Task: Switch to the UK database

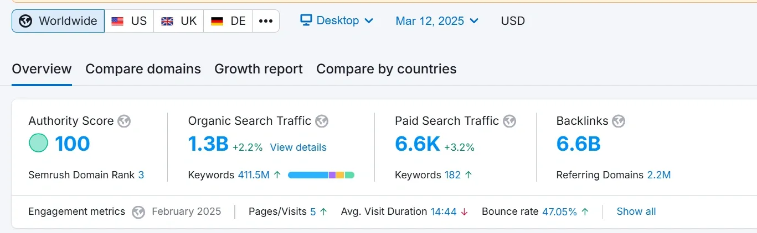Action: pos(178,21)
